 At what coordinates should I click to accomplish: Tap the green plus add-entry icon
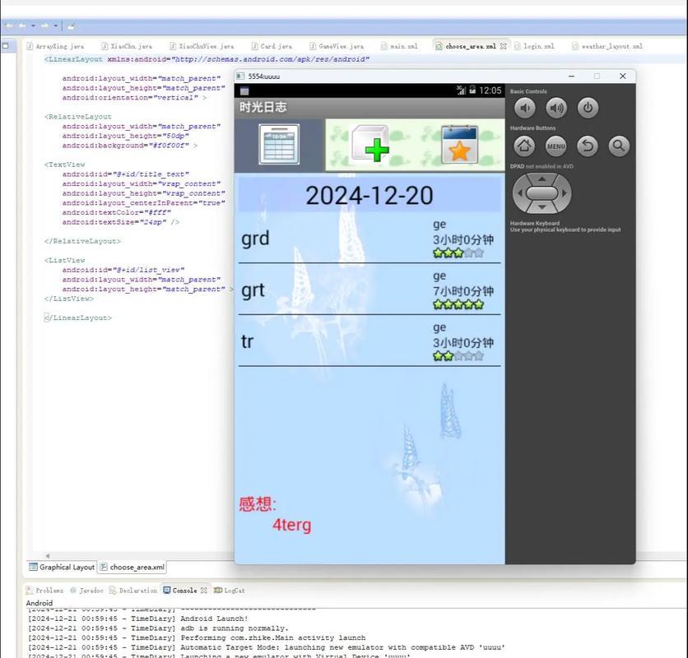(x=370, y=146)
